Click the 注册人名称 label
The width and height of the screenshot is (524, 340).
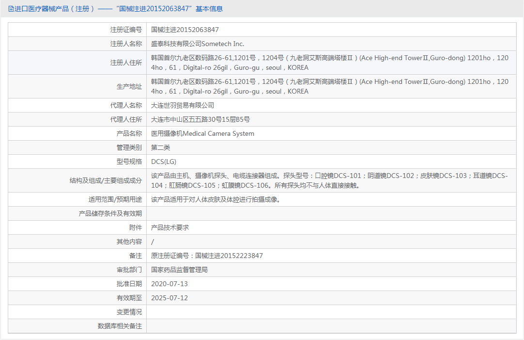126,44
